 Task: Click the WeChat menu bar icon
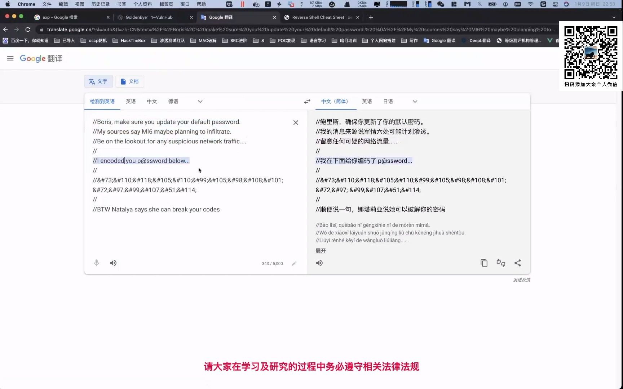(x=441, y=4)
